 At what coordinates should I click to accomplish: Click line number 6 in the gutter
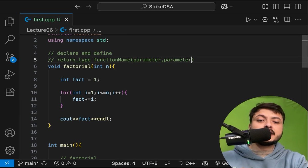tap(35, 66)
